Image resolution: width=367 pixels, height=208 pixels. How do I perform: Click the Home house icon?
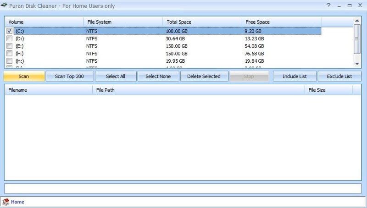coord(6,202)
